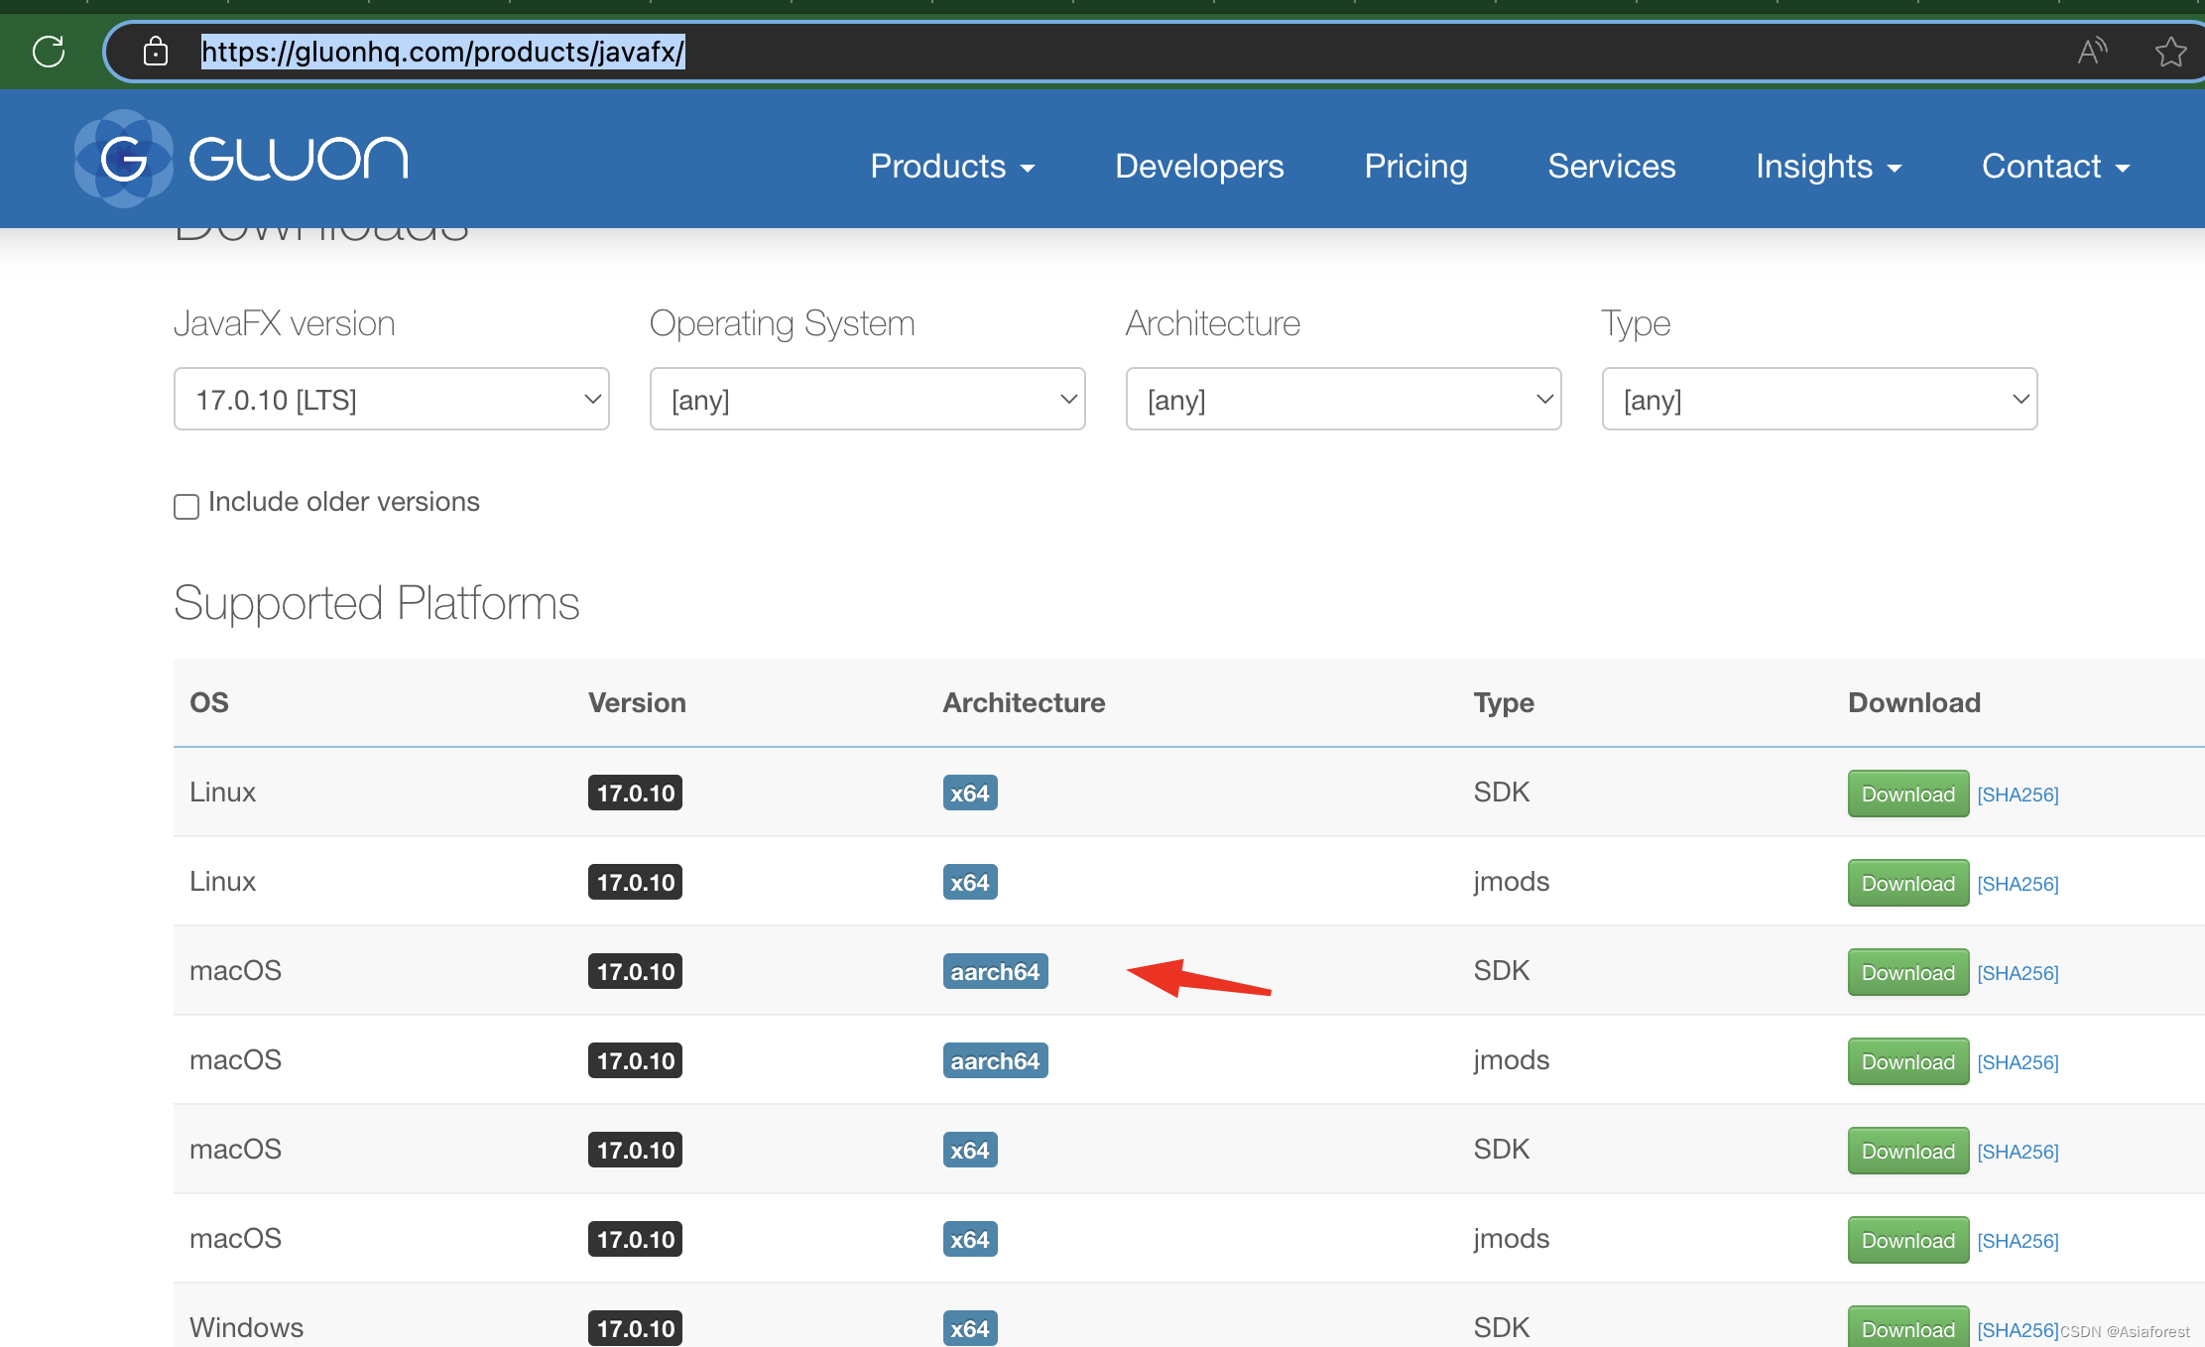Click x64 badge in Linux jmods row
The image size is (2205, 1347).
[x=969, y=883]
